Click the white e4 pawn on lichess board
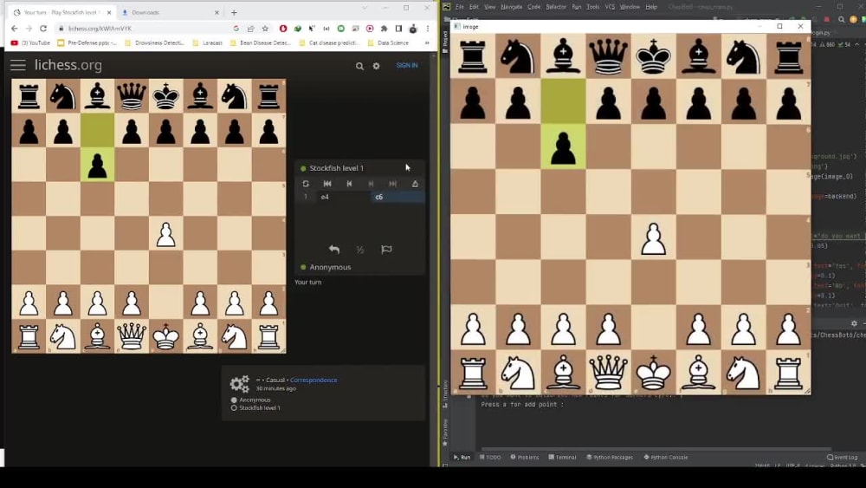 (x=165, y=234)
